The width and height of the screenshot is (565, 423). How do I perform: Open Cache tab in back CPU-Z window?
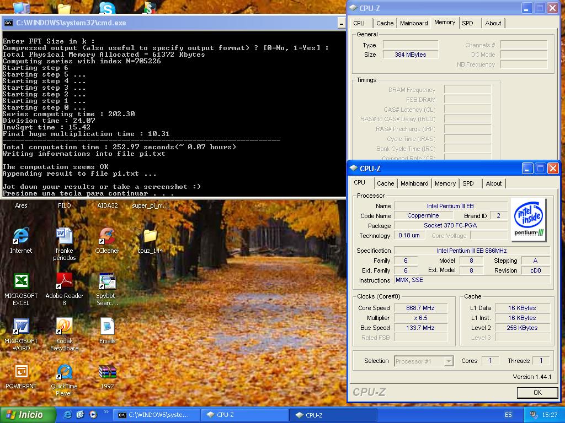coord(385,23)
